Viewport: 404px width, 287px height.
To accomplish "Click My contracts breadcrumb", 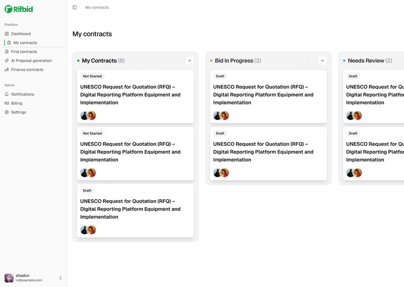I will click(97, 7).
